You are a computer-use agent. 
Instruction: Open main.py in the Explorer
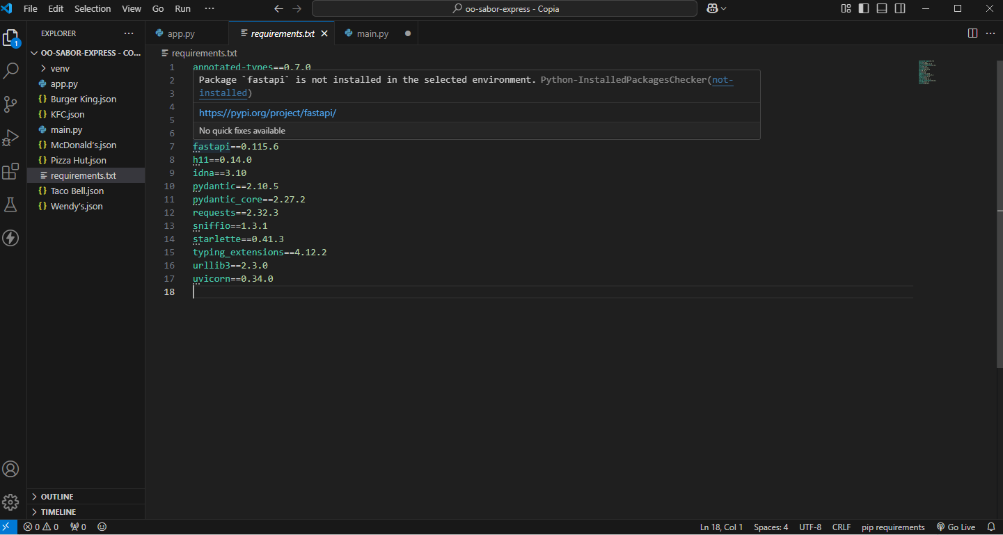[x=86, y=129]
